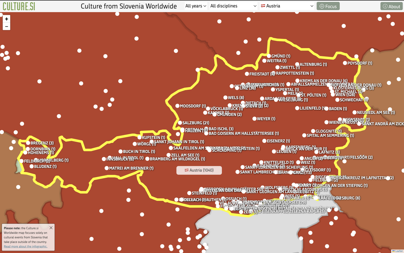Select the Lilienfeld (1) marker
Image resolution: width=404 pixels, height=253 pixels.
pyautogui.click(x=297, y=108)
